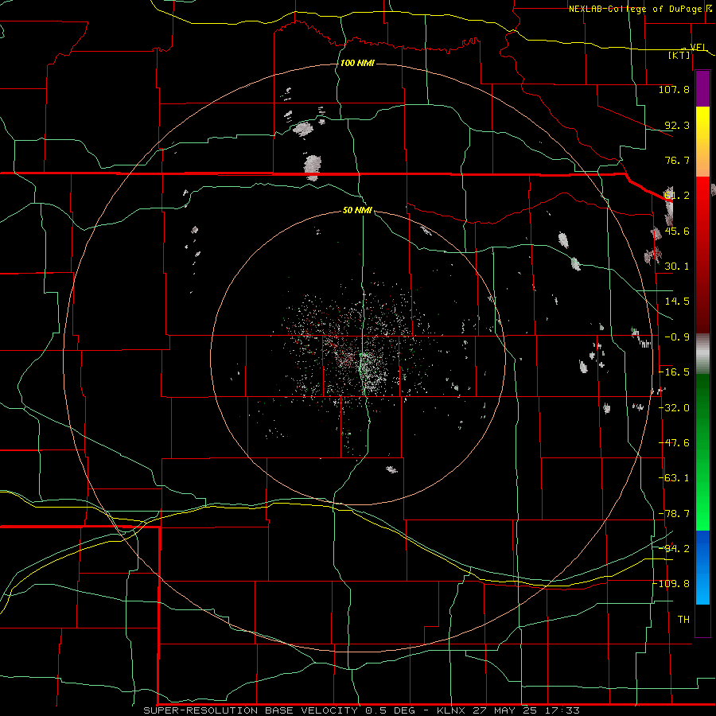
Task: Click the TH threshold label
Action: click(x=683, y=620)
